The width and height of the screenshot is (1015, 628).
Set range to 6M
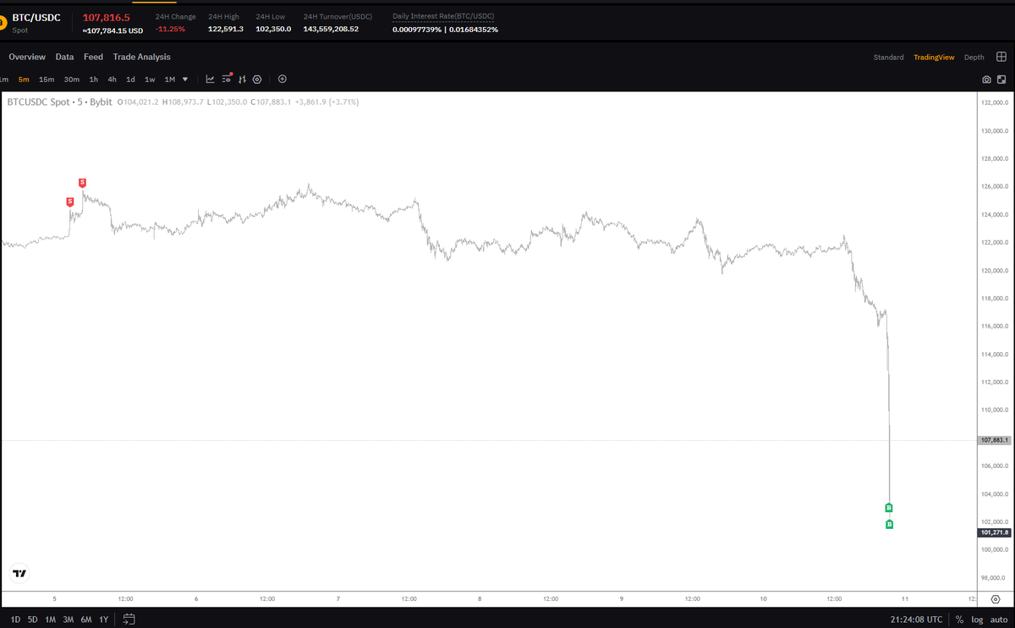86,620
